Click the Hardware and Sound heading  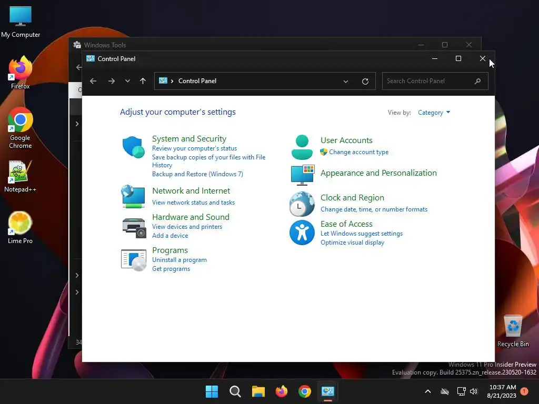tap(191, 217)
